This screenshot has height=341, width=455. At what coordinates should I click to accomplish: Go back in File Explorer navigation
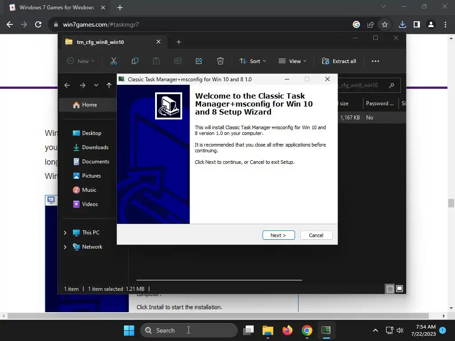point(67,85)
